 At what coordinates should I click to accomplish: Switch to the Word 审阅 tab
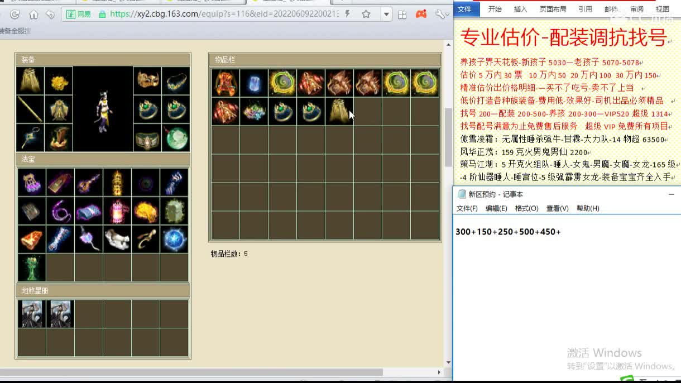(x=637, y=9)
